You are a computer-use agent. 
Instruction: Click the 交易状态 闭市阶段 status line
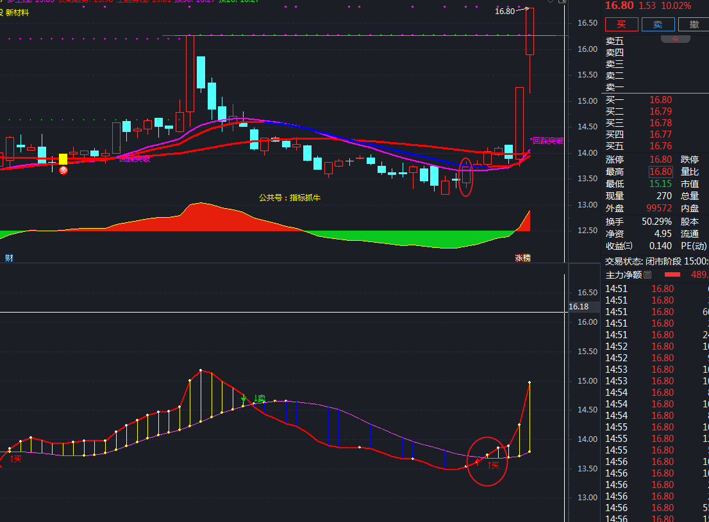coord(657,261)
